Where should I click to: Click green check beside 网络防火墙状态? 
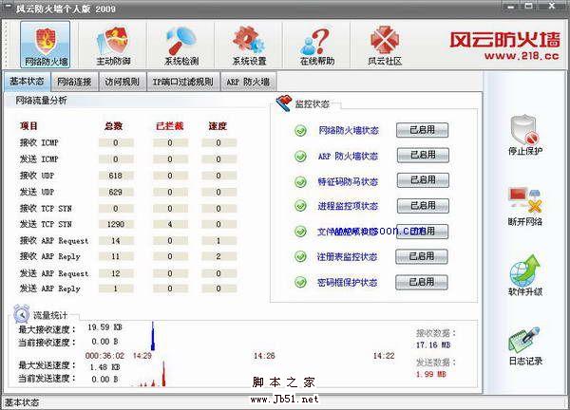click(300, 131)
